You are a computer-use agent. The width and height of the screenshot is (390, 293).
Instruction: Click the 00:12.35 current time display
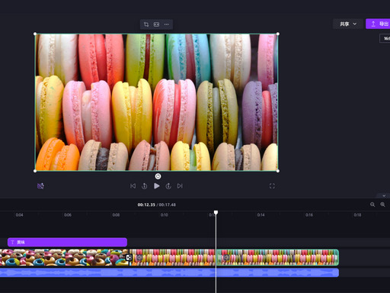(146, 204)
